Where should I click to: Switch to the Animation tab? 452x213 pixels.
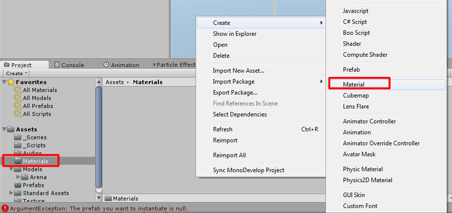point(121,65)
